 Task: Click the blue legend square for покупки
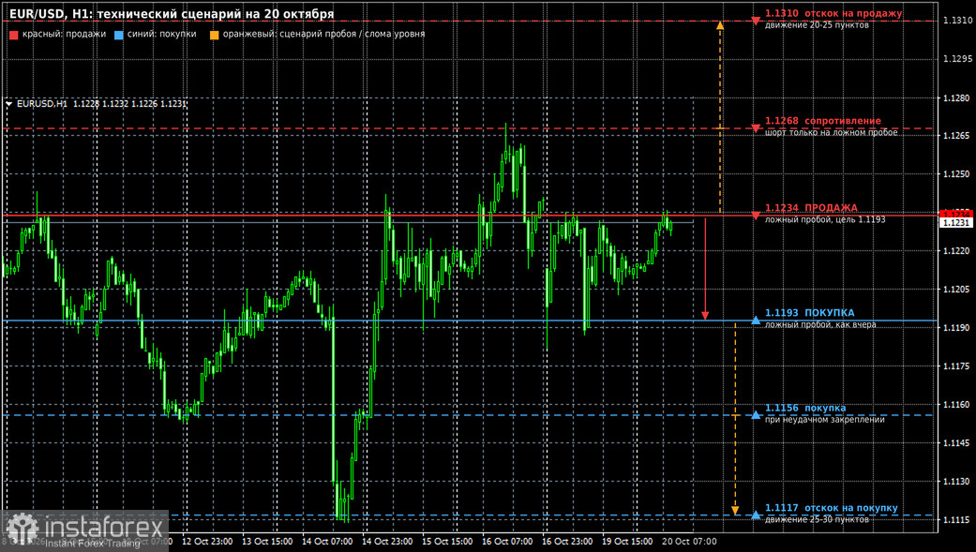[x=119, y=35]
